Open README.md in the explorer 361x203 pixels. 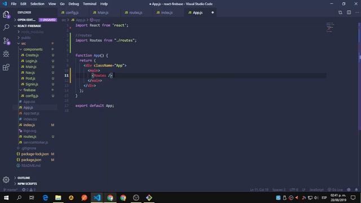pyautogui.click(x=35, y=165)
